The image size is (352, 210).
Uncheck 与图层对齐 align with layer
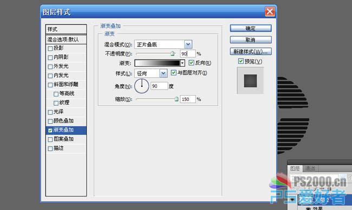click(x=173, y=73)
